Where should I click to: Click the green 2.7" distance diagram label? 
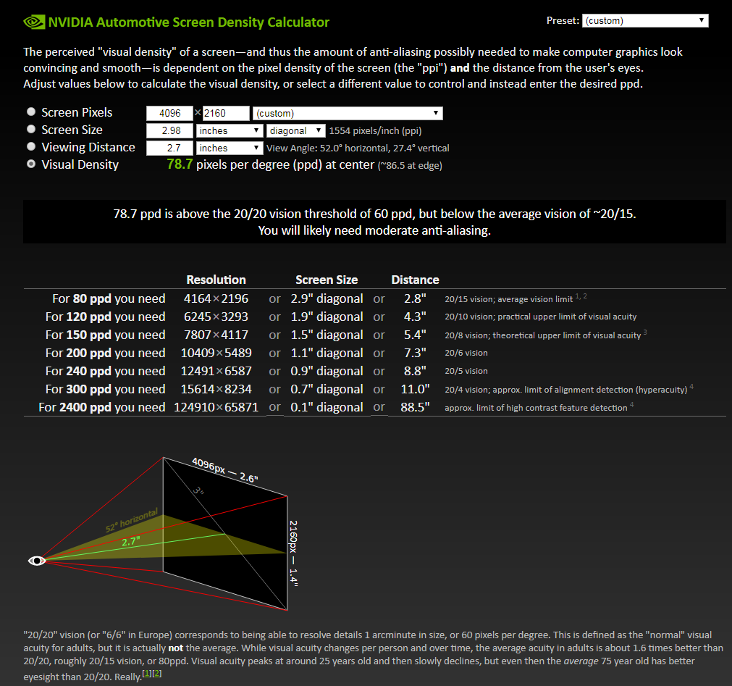click(131, 542)
